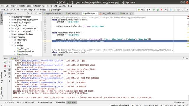Rerun odoo 12 in Run panel
189x106 pixels.
pos(5,62)
